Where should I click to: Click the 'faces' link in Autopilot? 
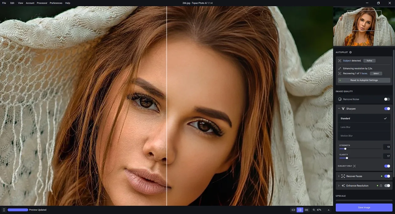tap(364, 73)
